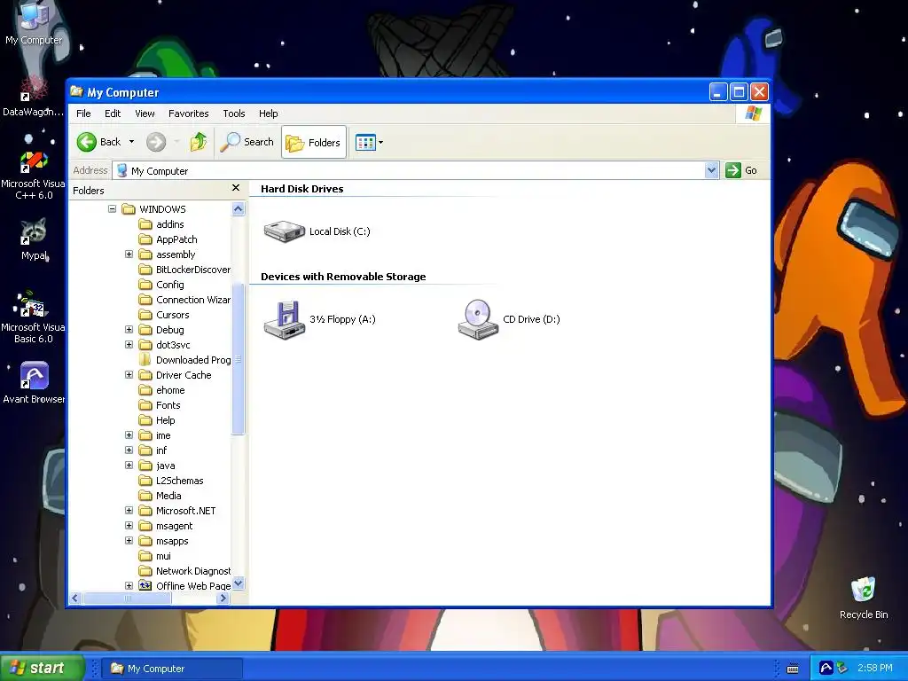Expand the assembly folder node
Screen dimensions: 908x681
[129, 254]
